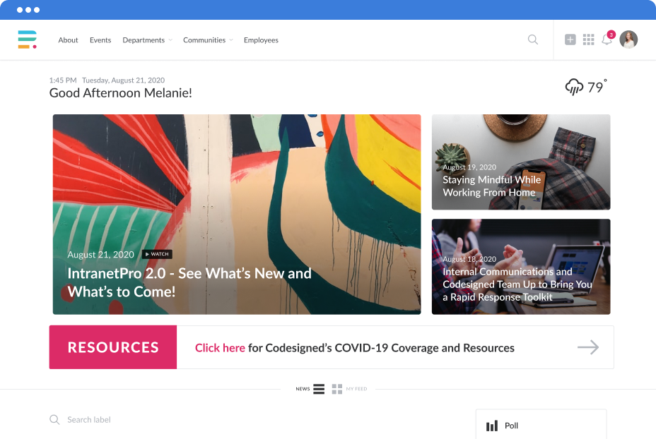Click the Good Afternoon Melanie greeting
The width and height of the screenshot is (656, 439).
[120, 92]
